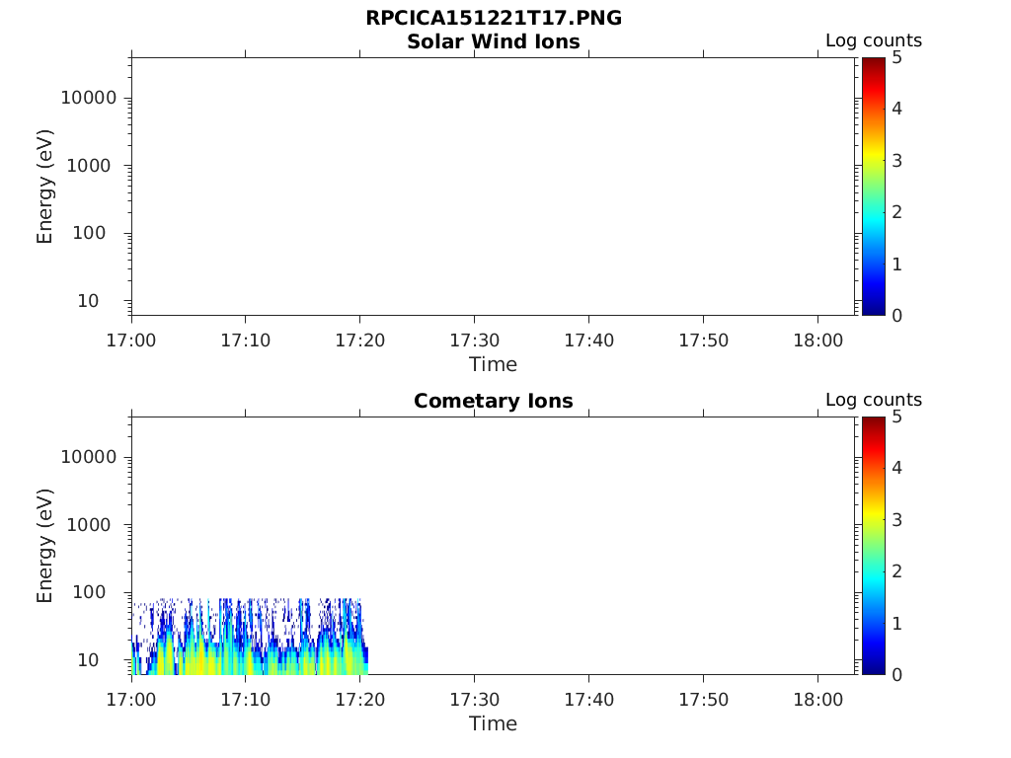Click the Log counts label above top colorbar
The height and width of the screenshot is (758, 1011).
click(874, 40)
